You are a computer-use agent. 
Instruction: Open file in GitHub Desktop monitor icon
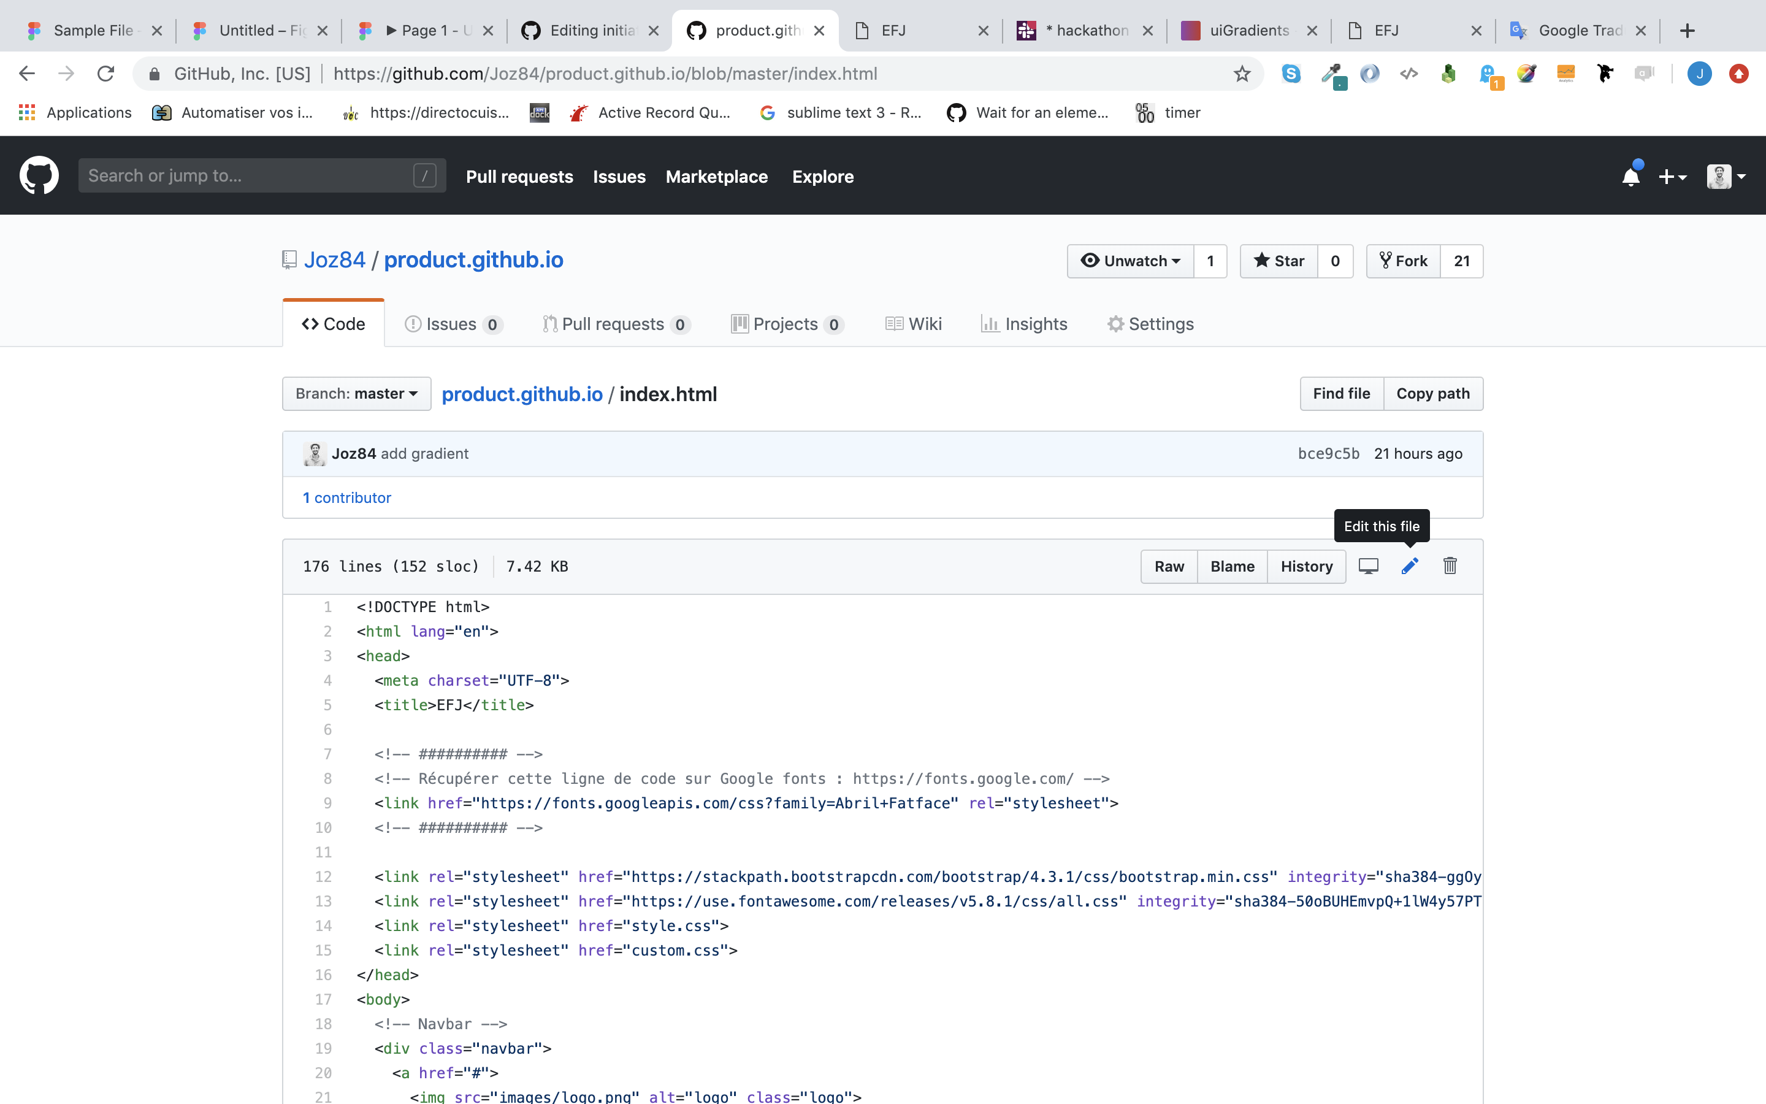1368,566
